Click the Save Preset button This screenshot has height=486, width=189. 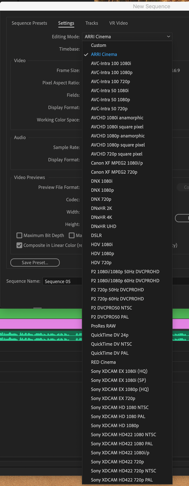(35, 262)
